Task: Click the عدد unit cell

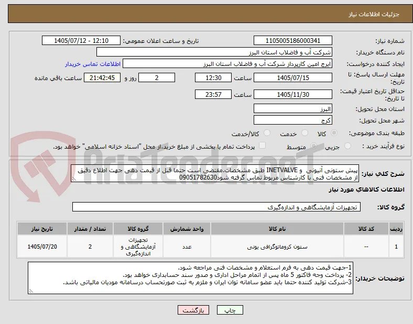Action: 187,247
